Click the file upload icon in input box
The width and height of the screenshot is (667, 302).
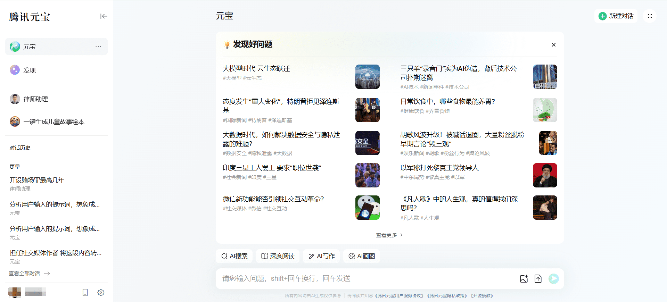(x=538, y=279)
